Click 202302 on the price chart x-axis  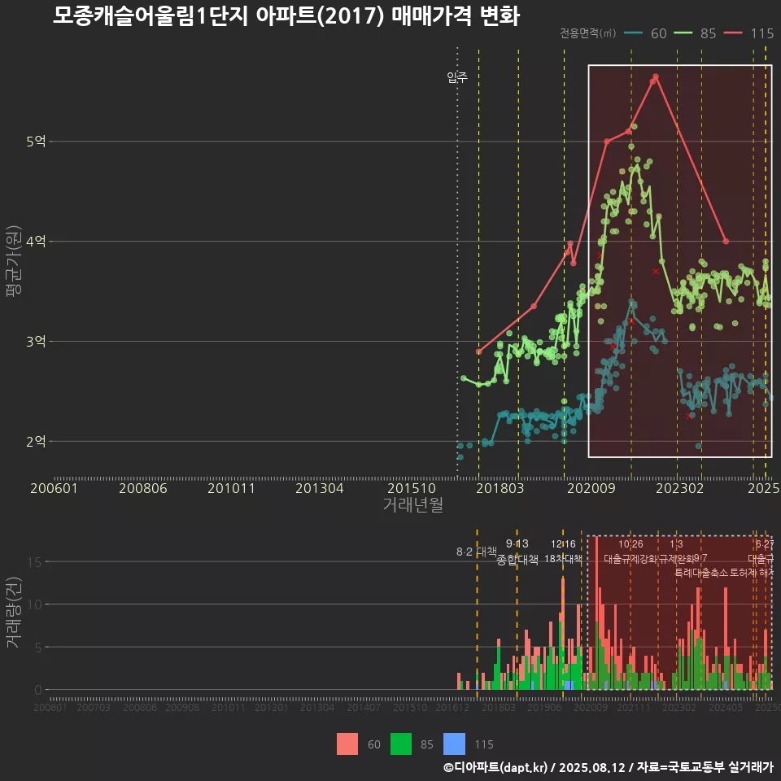(680, 488)
